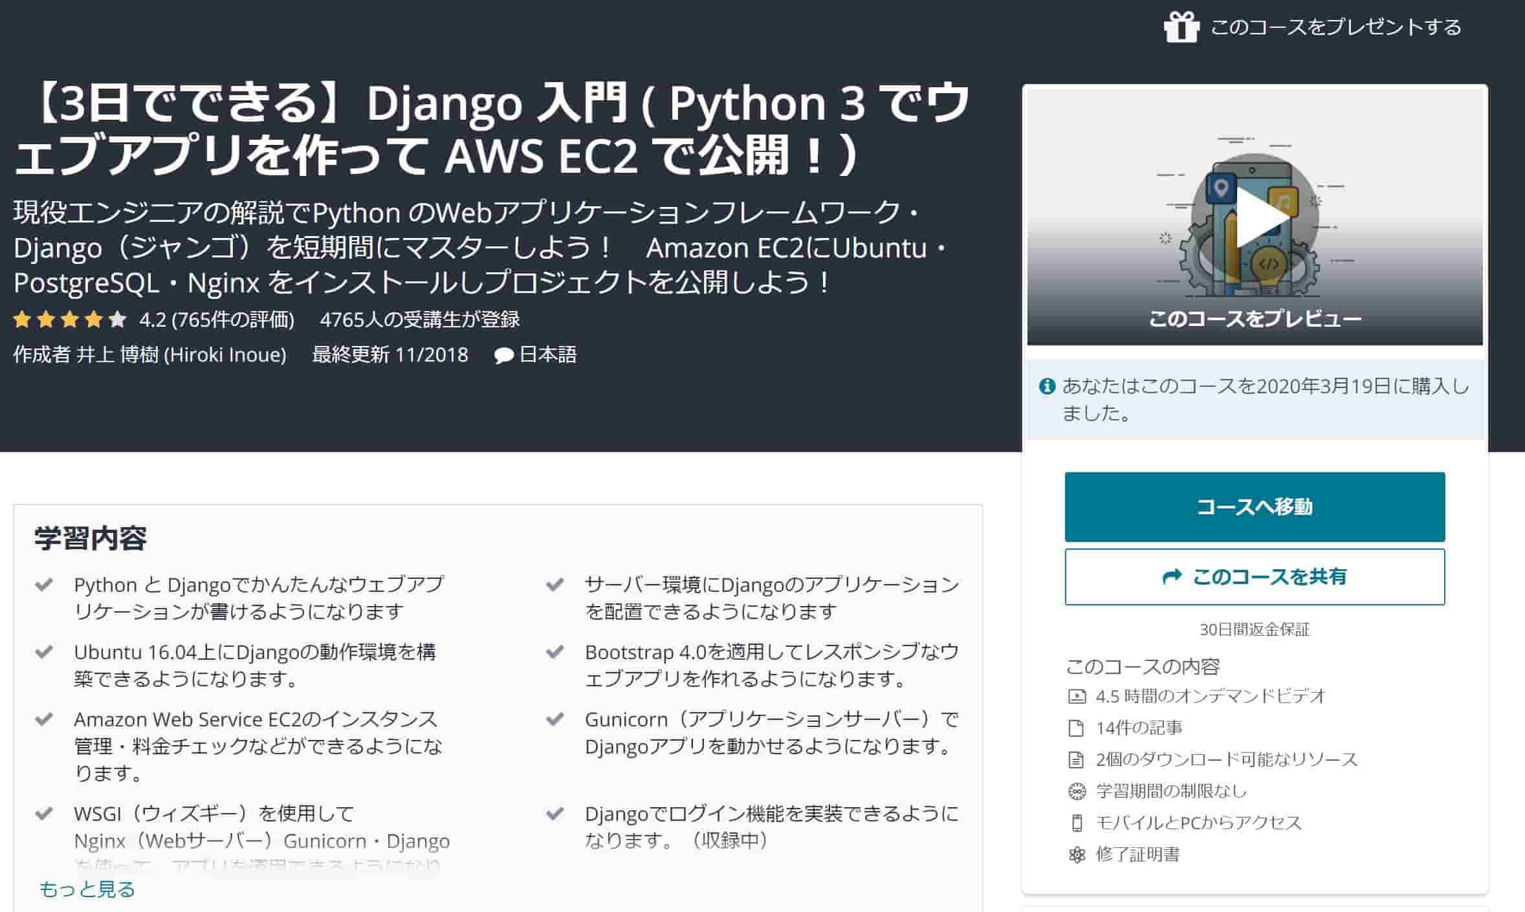Click the 学習内容 heading
Screen dimensions: 1525x912
(91, 538)
